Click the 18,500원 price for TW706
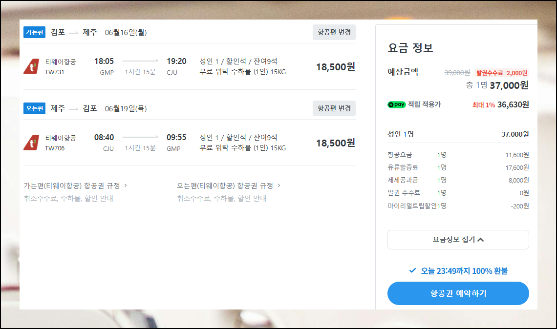 pos(335,143)
